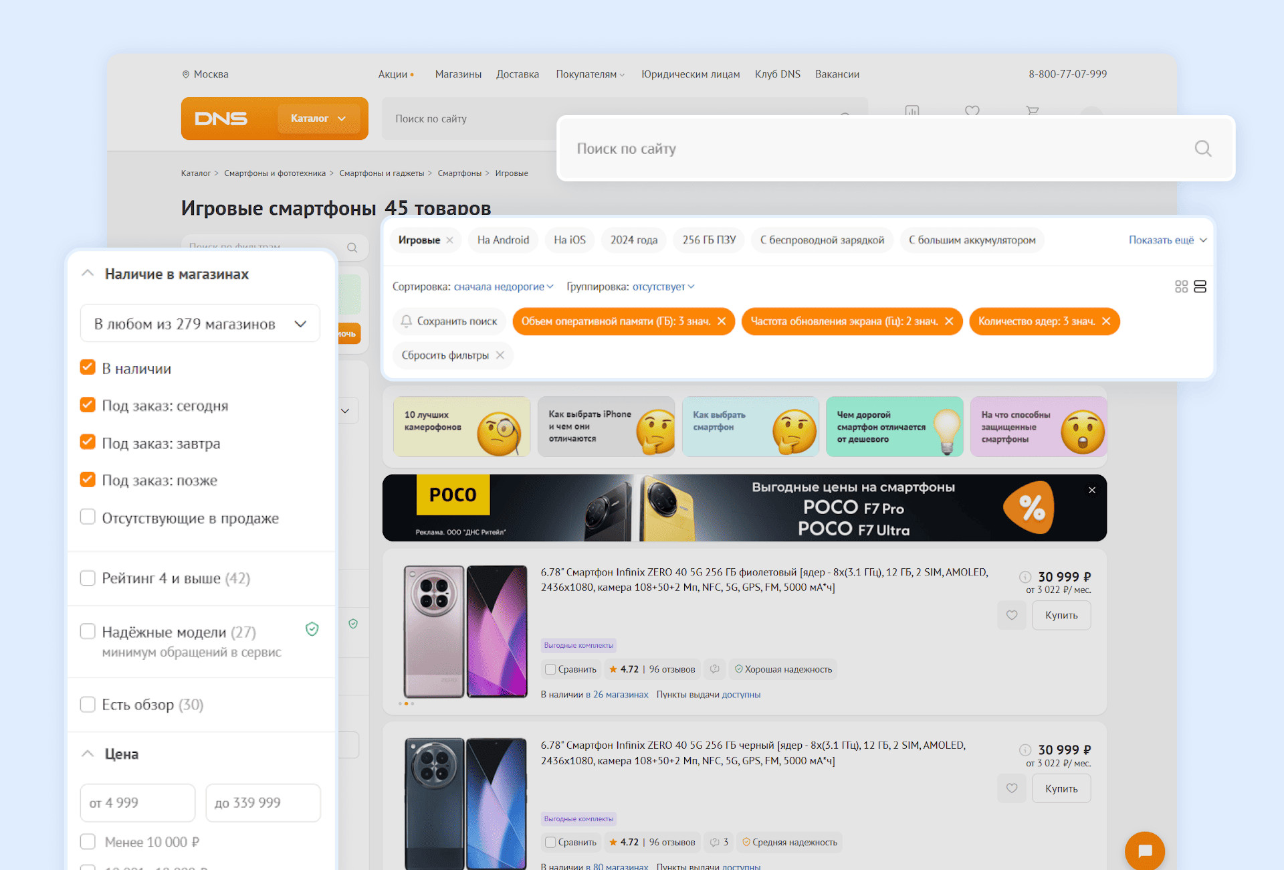Click the search magnifier icon in site search

coord(1202,149)
